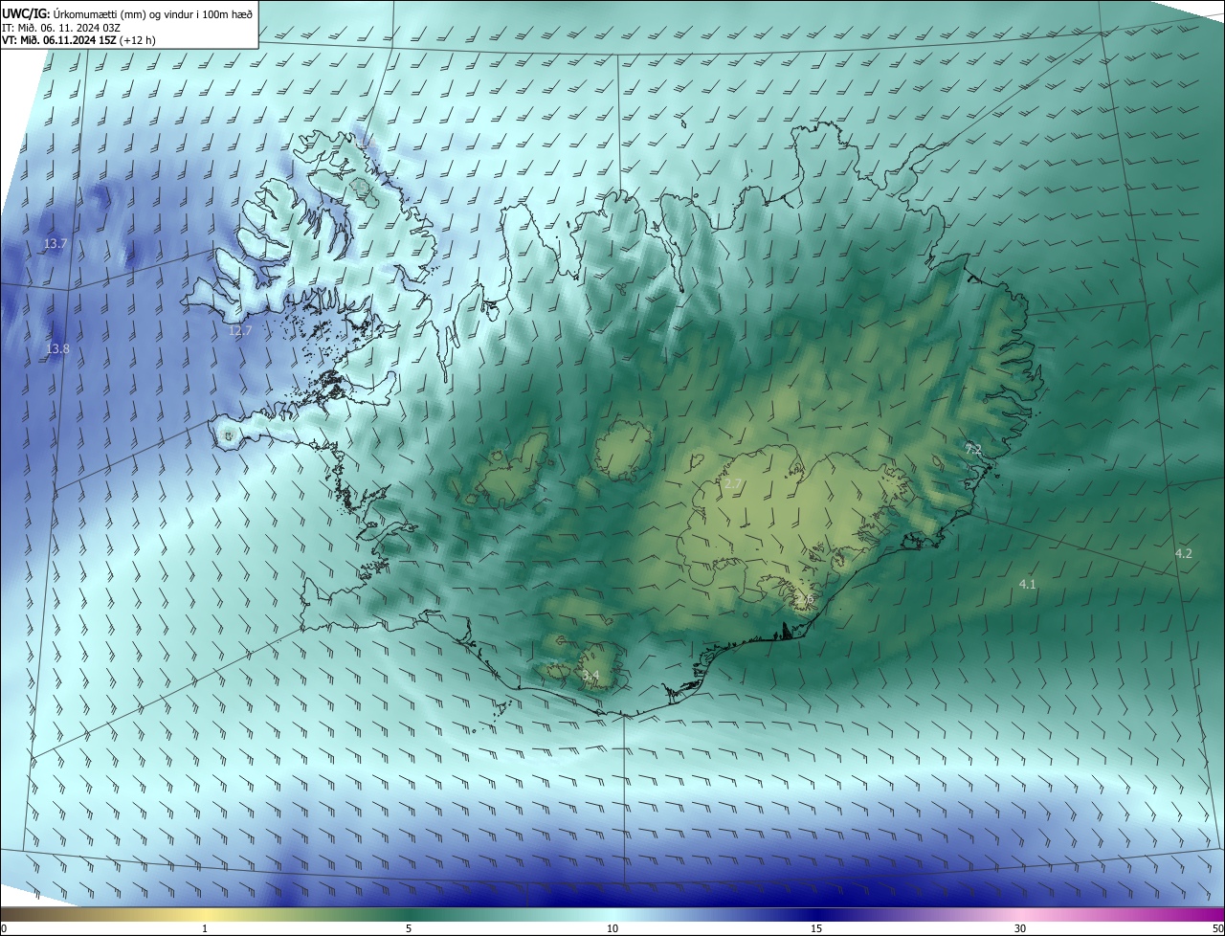This screenshot has width=1225, height=936.
Task: Click the 7.2 value on the east coast
Action: coord(973,449)
